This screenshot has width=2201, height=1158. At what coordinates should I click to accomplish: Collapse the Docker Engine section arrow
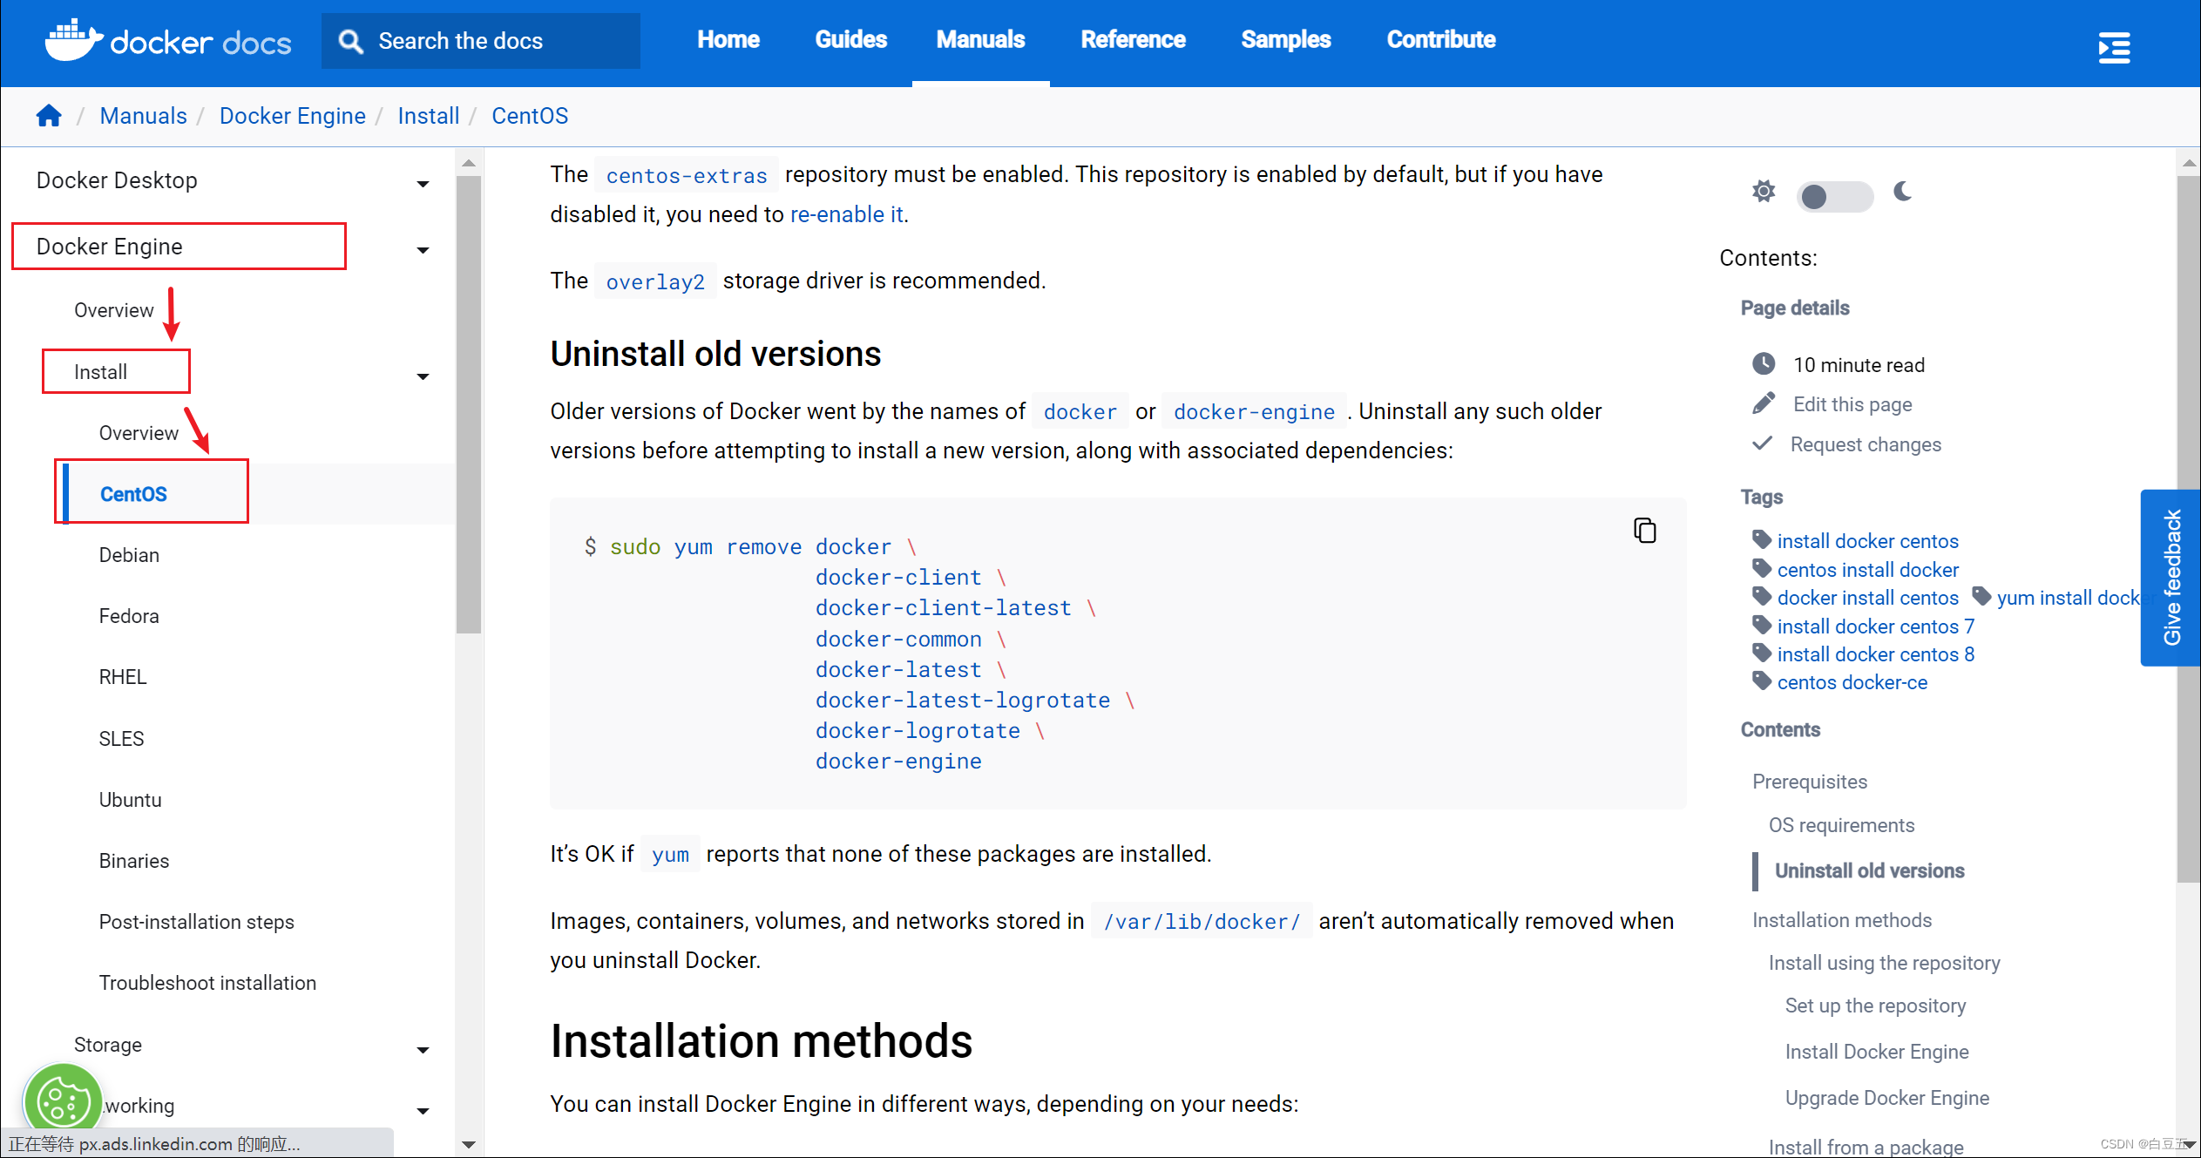pos(423,250)
